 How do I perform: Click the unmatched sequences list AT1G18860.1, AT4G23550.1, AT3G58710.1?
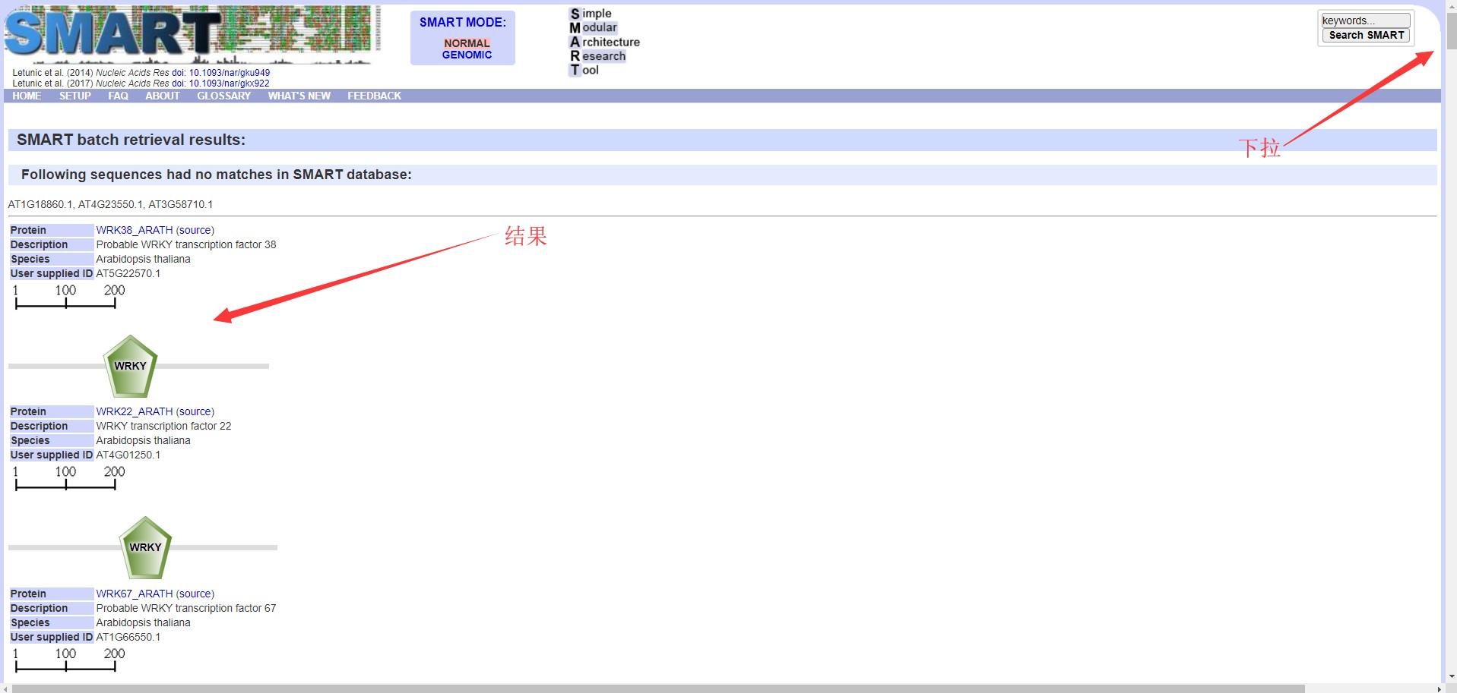coord(110,204)
